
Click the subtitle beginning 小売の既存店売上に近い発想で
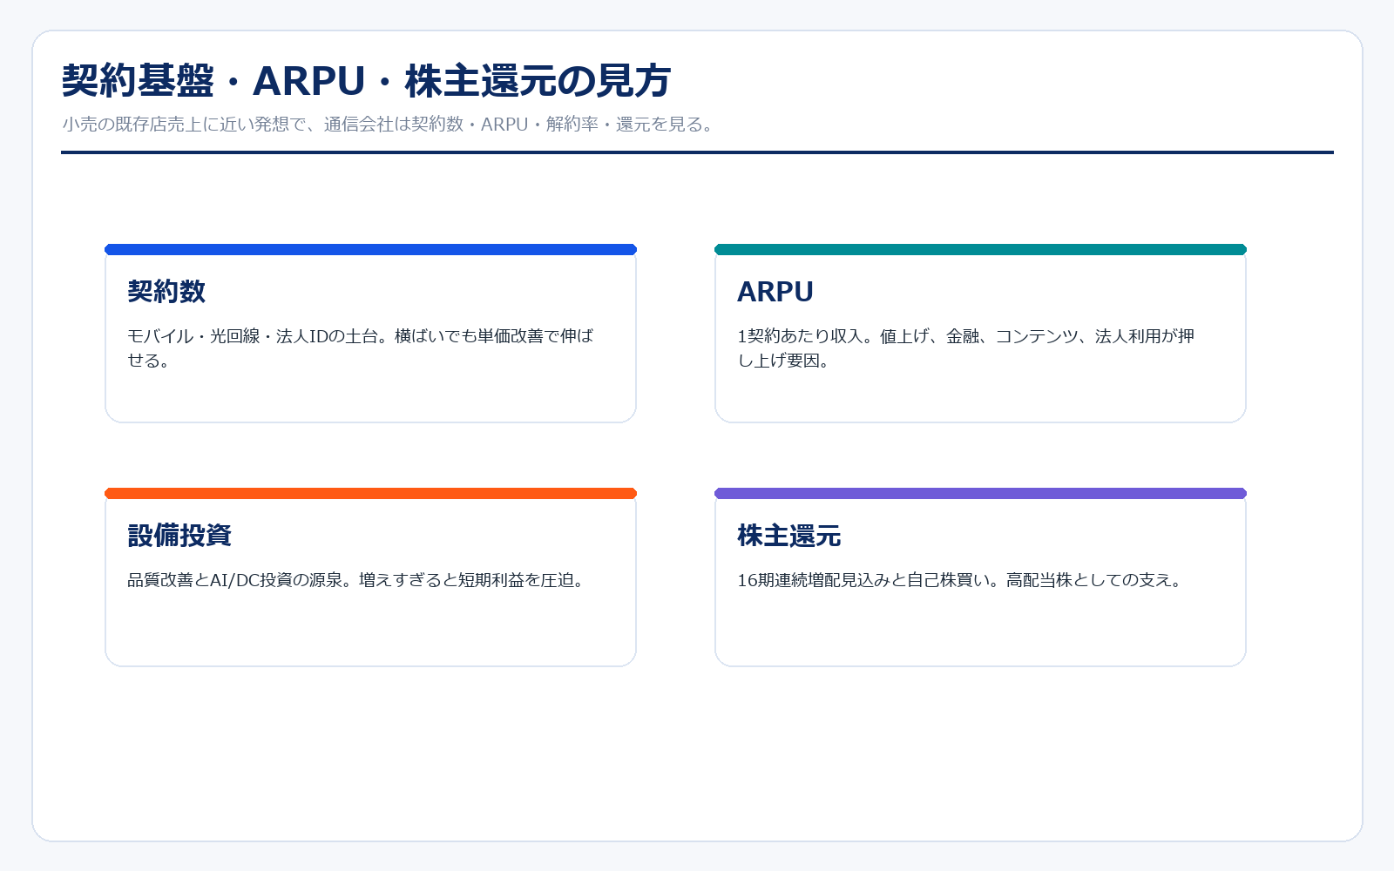point(389,125)
